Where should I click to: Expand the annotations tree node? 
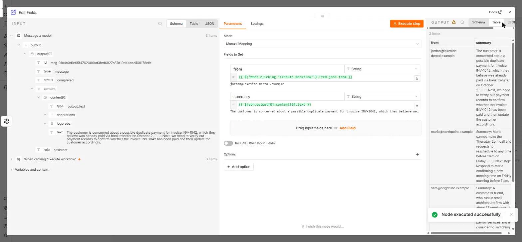tap(45, 115)
